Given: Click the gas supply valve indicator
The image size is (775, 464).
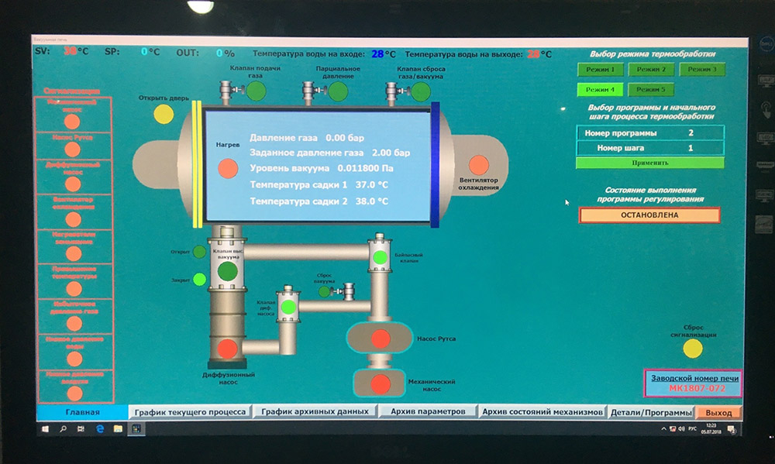Looking at the screenshot, I should 256,91.
